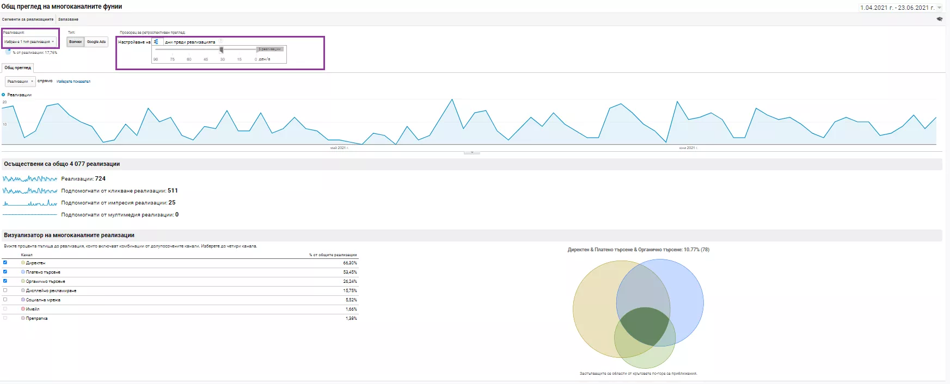Expand the date range picker

(900, 8)
